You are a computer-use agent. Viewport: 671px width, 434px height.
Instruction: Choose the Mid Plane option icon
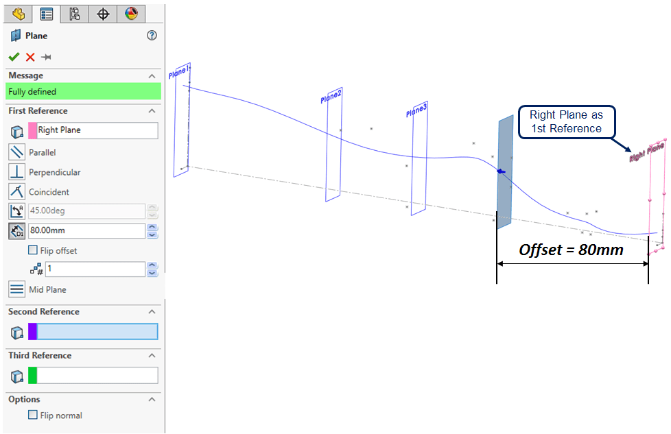(17, 289)
